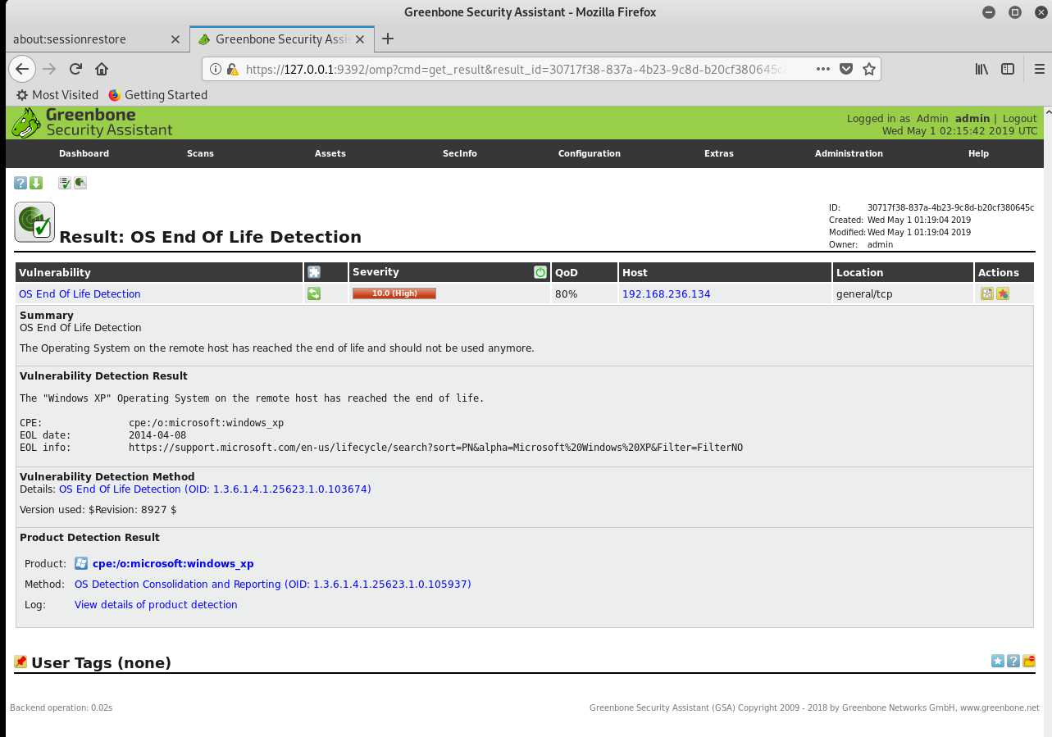Open the Configuration menu
Screen dimensions: 1052x737
[590, 153]
